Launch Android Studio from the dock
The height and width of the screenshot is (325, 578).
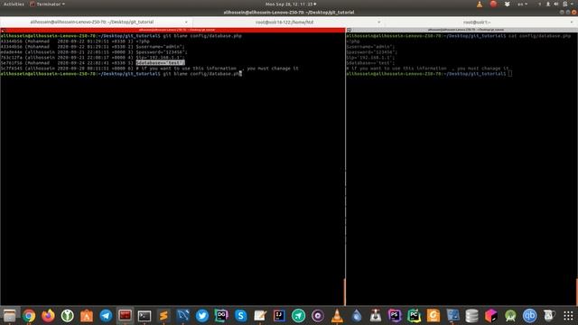[x=510, y=316]
